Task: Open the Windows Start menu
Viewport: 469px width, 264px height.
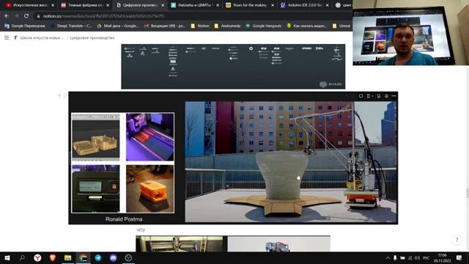Action: click(7, 257)
